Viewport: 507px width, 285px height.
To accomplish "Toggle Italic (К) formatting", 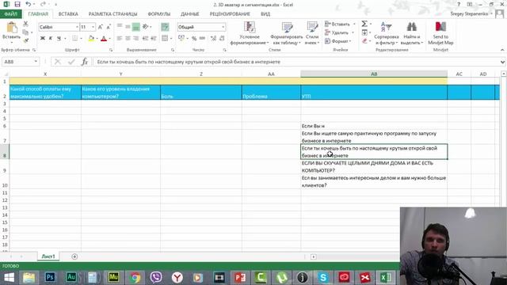I will pos(51,39).
